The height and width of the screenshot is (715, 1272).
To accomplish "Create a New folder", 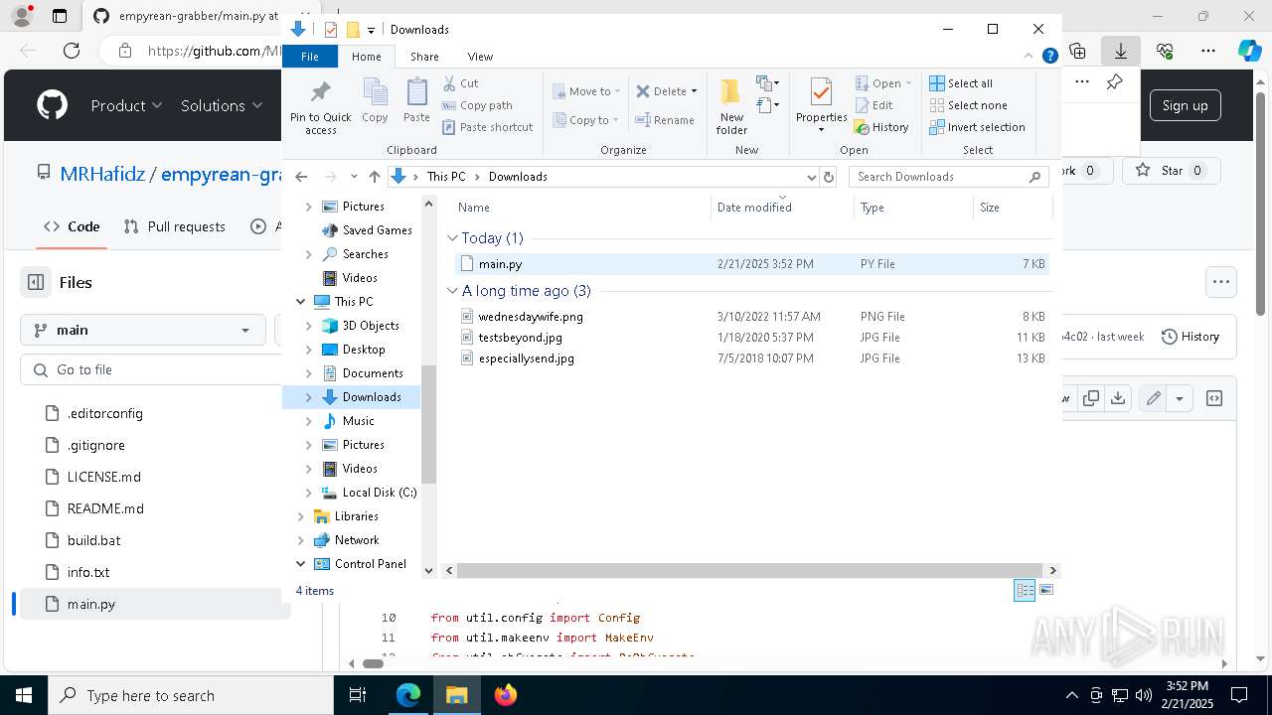I will coord(731,106).
